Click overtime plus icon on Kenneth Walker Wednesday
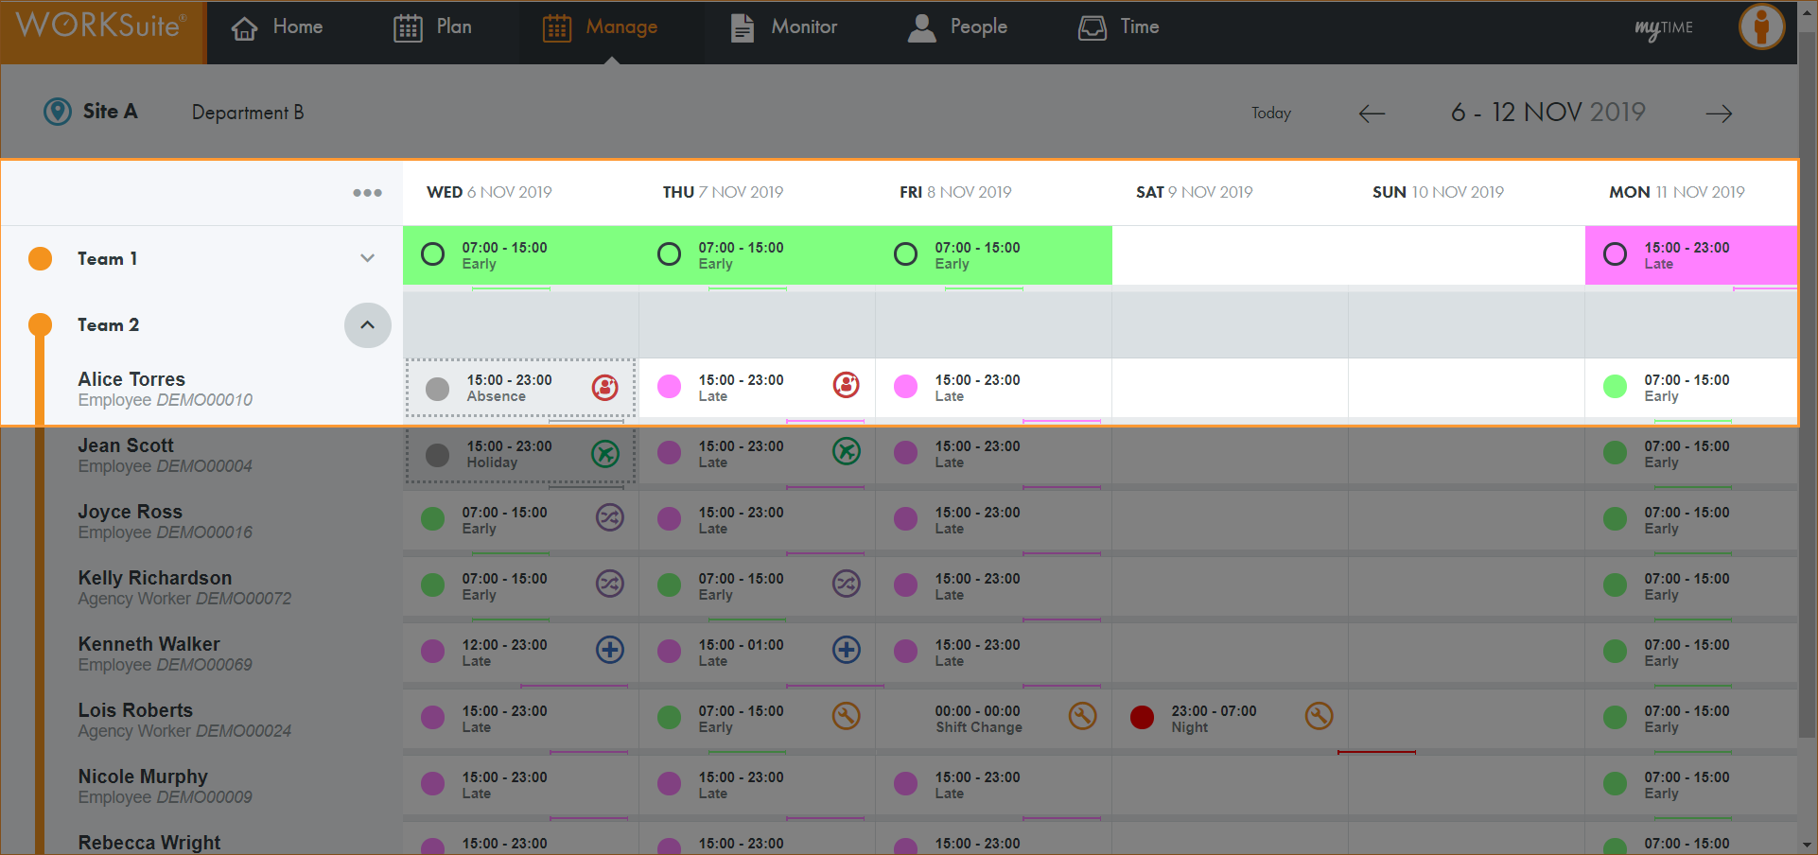 [610, 650]
